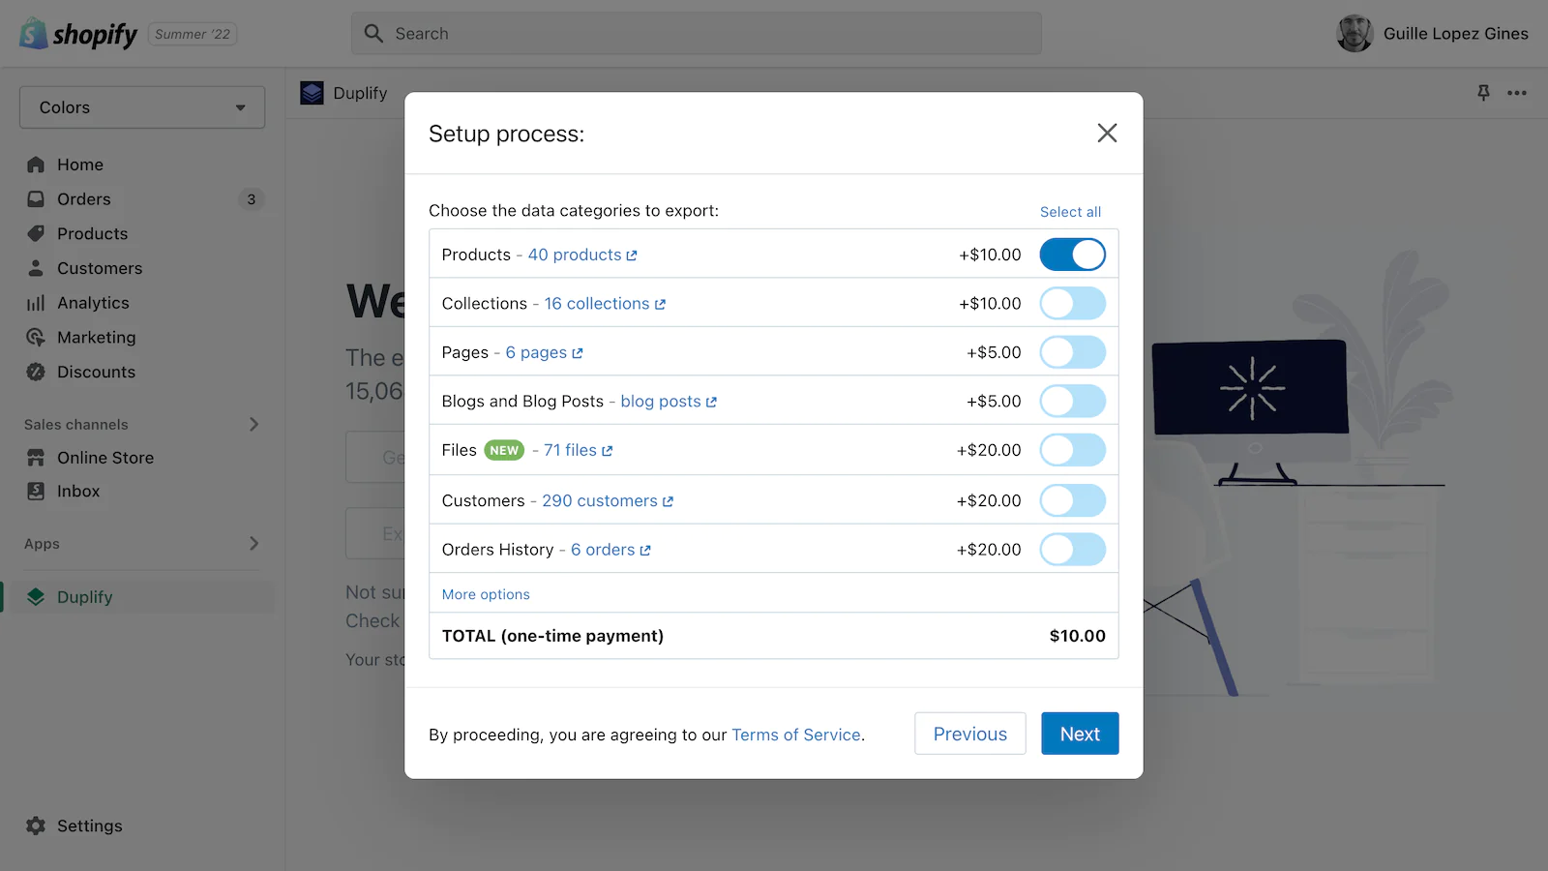Image resolution: width=1548 pixels, height=871 pixels.
Task: Click the Shopify logo
Action: [x=78, y=34]
